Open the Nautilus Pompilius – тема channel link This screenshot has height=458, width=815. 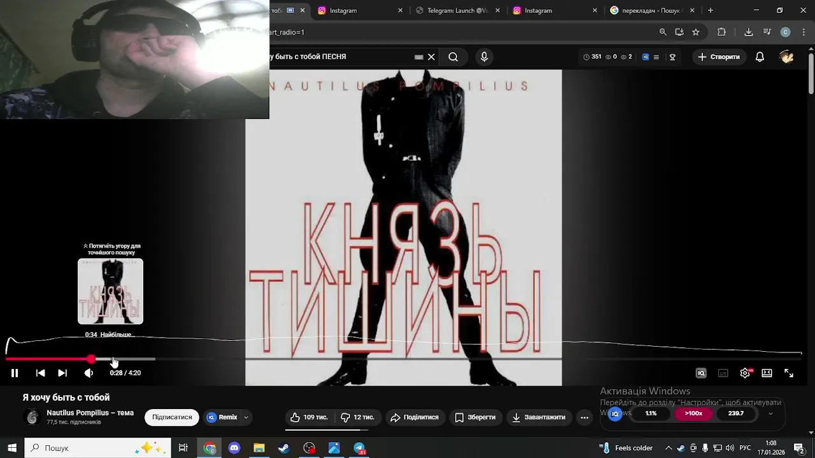coord(90,413)
